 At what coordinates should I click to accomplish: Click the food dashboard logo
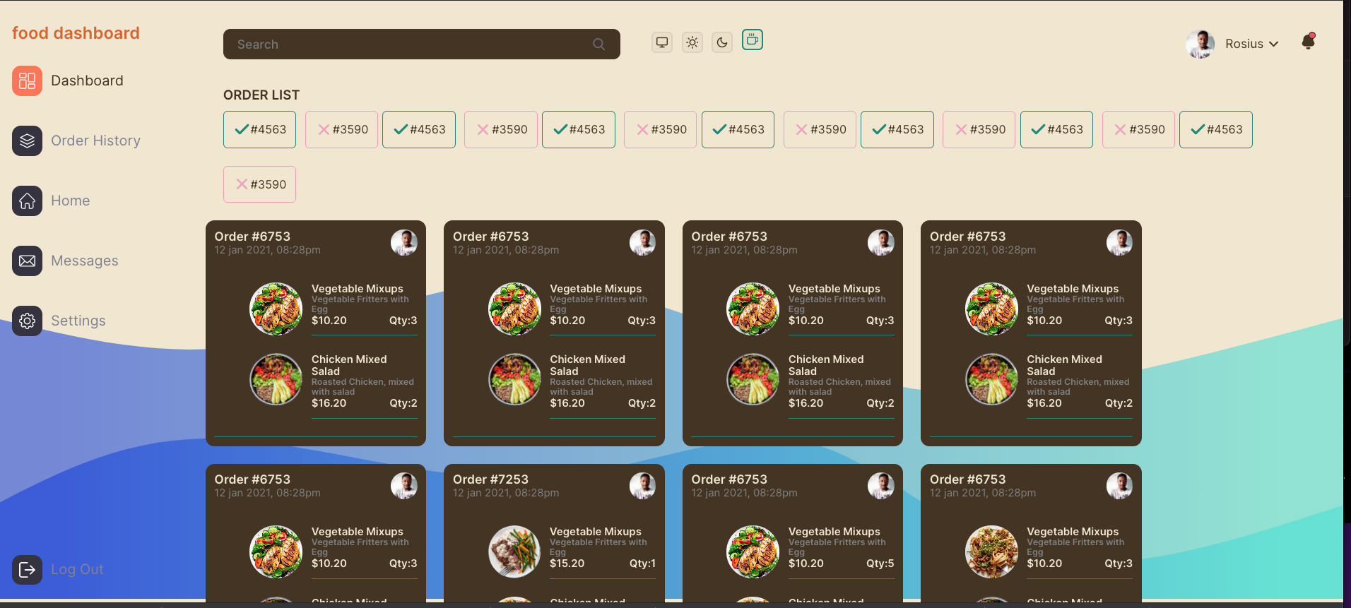pyautogui.click(x=76, y=33)
